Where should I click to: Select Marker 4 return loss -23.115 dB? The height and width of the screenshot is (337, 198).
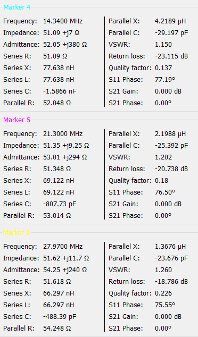(171, 56)
